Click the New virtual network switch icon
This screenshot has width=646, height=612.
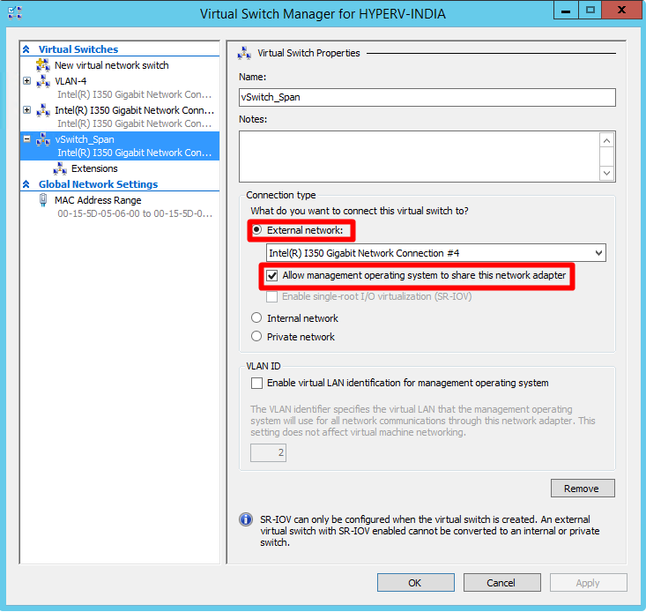click(43, 65)
